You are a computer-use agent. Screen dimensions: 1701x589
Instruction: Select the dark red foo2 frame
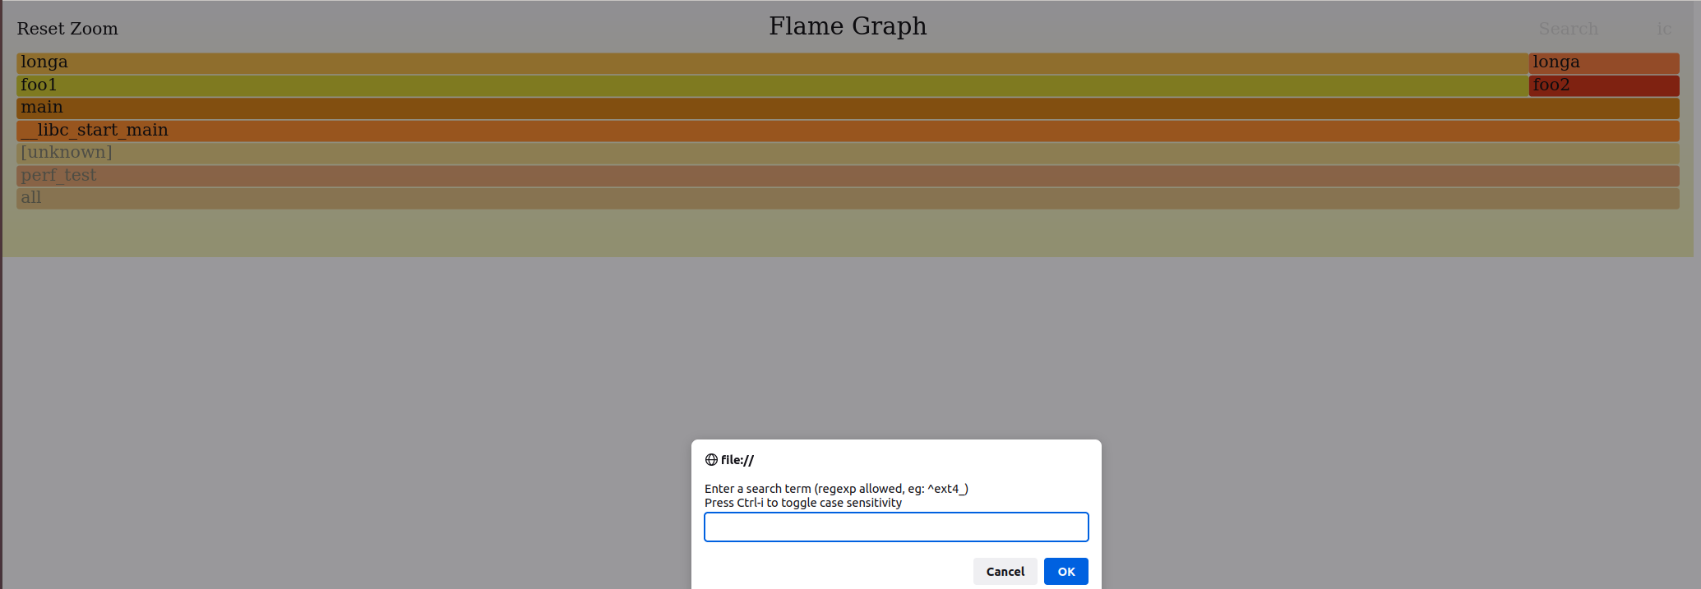pyautogui.click(x=1603, y=85)
